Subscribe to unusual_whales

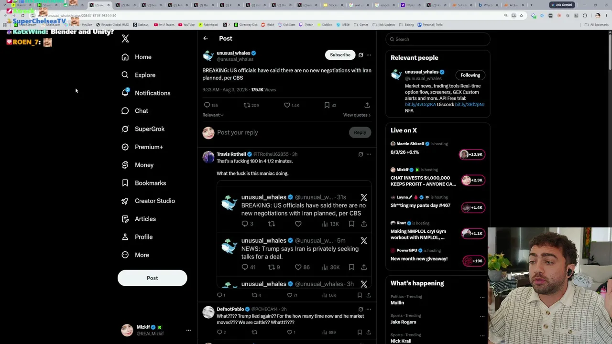coord(340,55)
